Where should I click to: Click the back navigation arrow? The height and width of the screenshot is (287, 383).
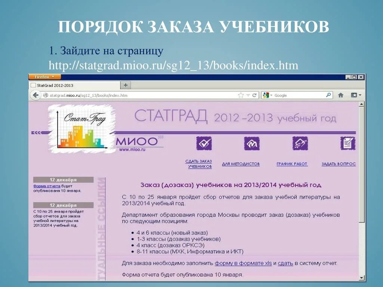click(x=36, y=95)
